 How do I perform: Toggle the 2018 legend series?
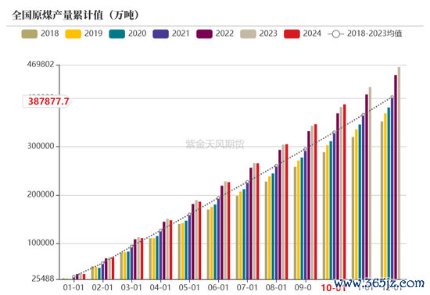coord(41,34)
